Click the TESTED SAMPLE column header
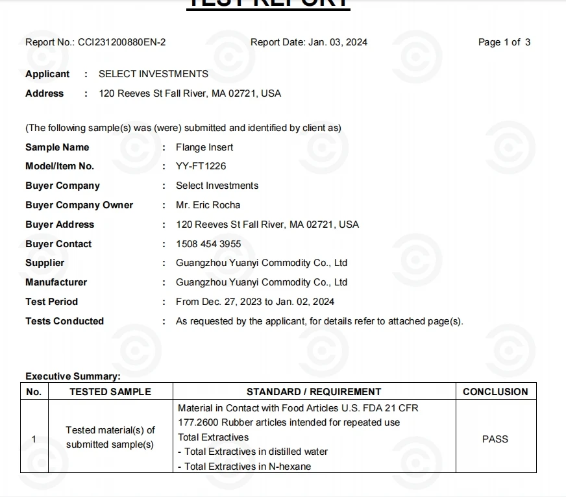566x497 pixels. tap(110, 392)
